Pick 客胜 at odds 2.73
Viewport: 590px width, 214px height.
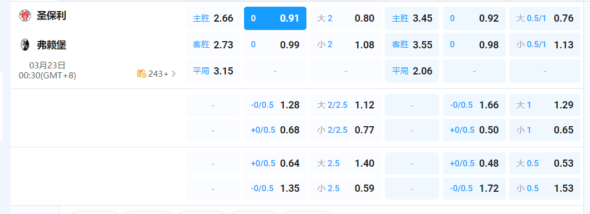point(213,44)
